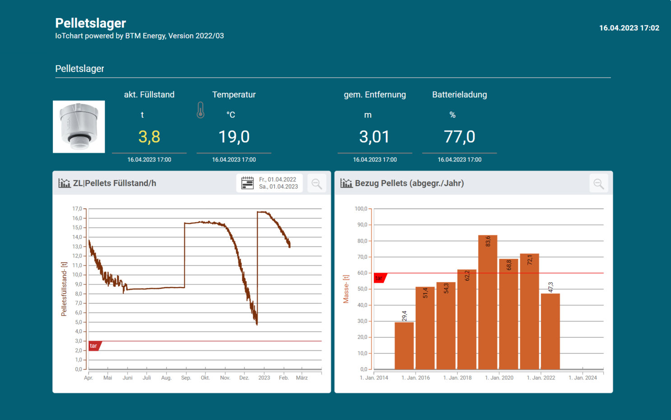Image resolution: width=671 pixels, height=420 pixels.
Task: Select the bar labeled 47,3
Action: coord(550,331)
